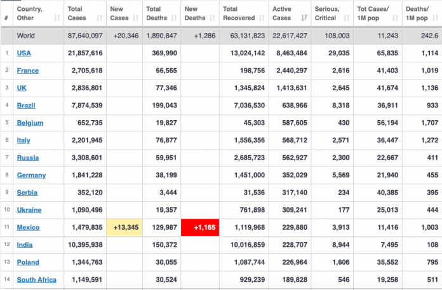Sort by Country, Other column arrows
Screen dimensions: 442x290
(x=57, y=18)
